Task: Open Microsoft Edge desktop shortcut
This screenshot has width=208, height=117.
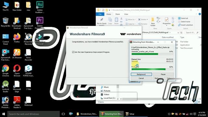Action: (x=17, y=86)
